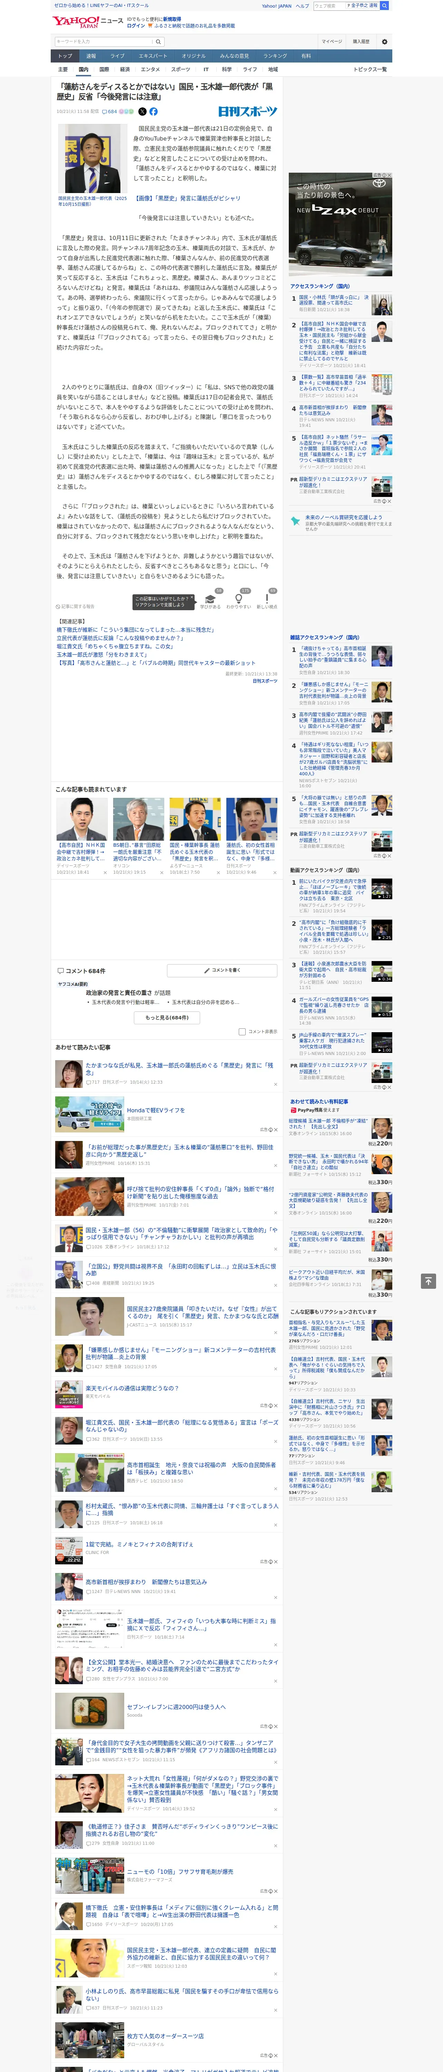Open トピックス一覧 link

point(370,69)
